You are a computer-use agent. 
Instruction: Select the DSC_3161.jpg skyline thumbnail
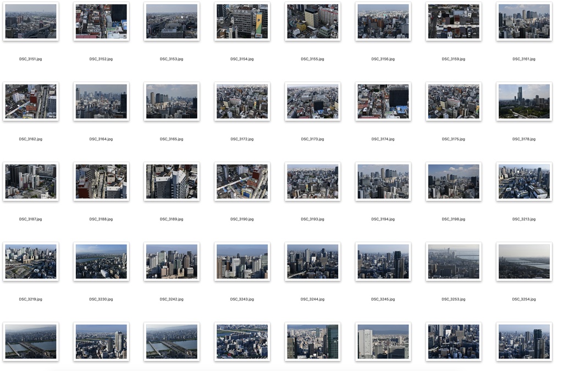523,21
